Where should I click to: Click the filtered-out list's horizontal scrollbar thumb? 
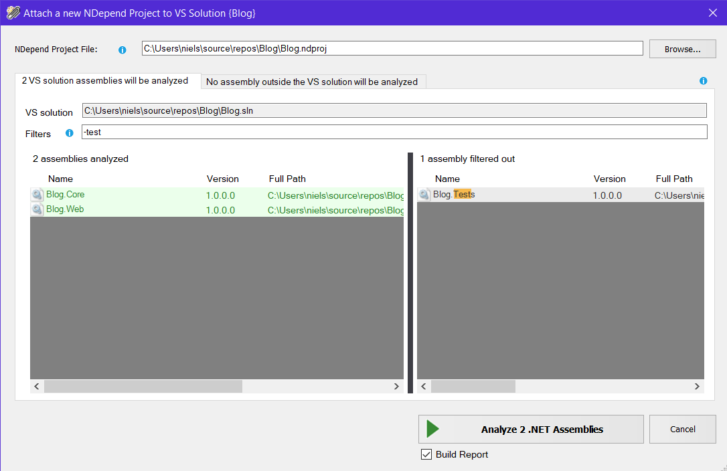473,386
